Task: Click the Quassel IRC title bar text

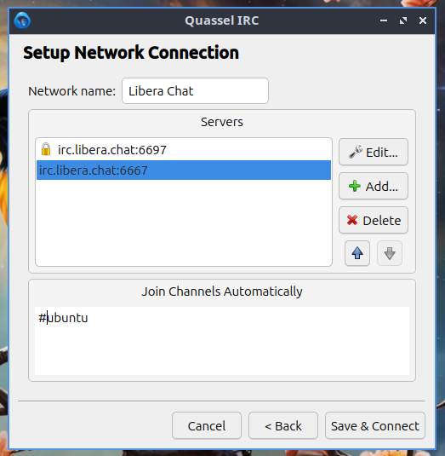Action: 222,20
